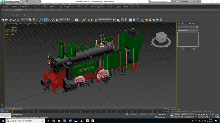The image size is (220, 123).
Task: Toggle the Spinner Snap button
Action: [92, 20]
